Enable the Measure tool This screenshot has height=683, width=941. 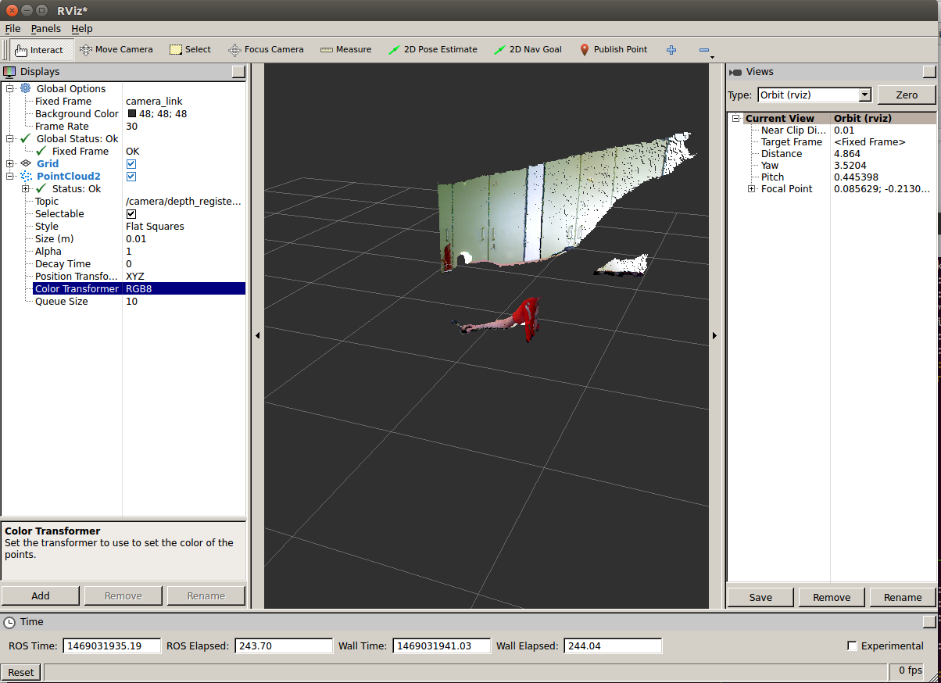345,49
